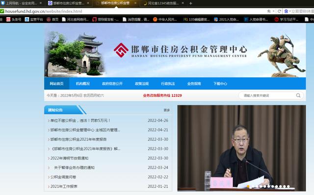Open the 监管平台 bookmark
314x195 pixels.
tap(34, 20)
